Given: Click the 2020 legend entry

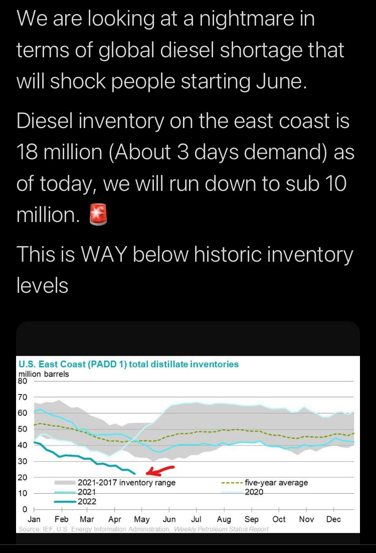Looking at the screenshot, I should click(254, 492).
